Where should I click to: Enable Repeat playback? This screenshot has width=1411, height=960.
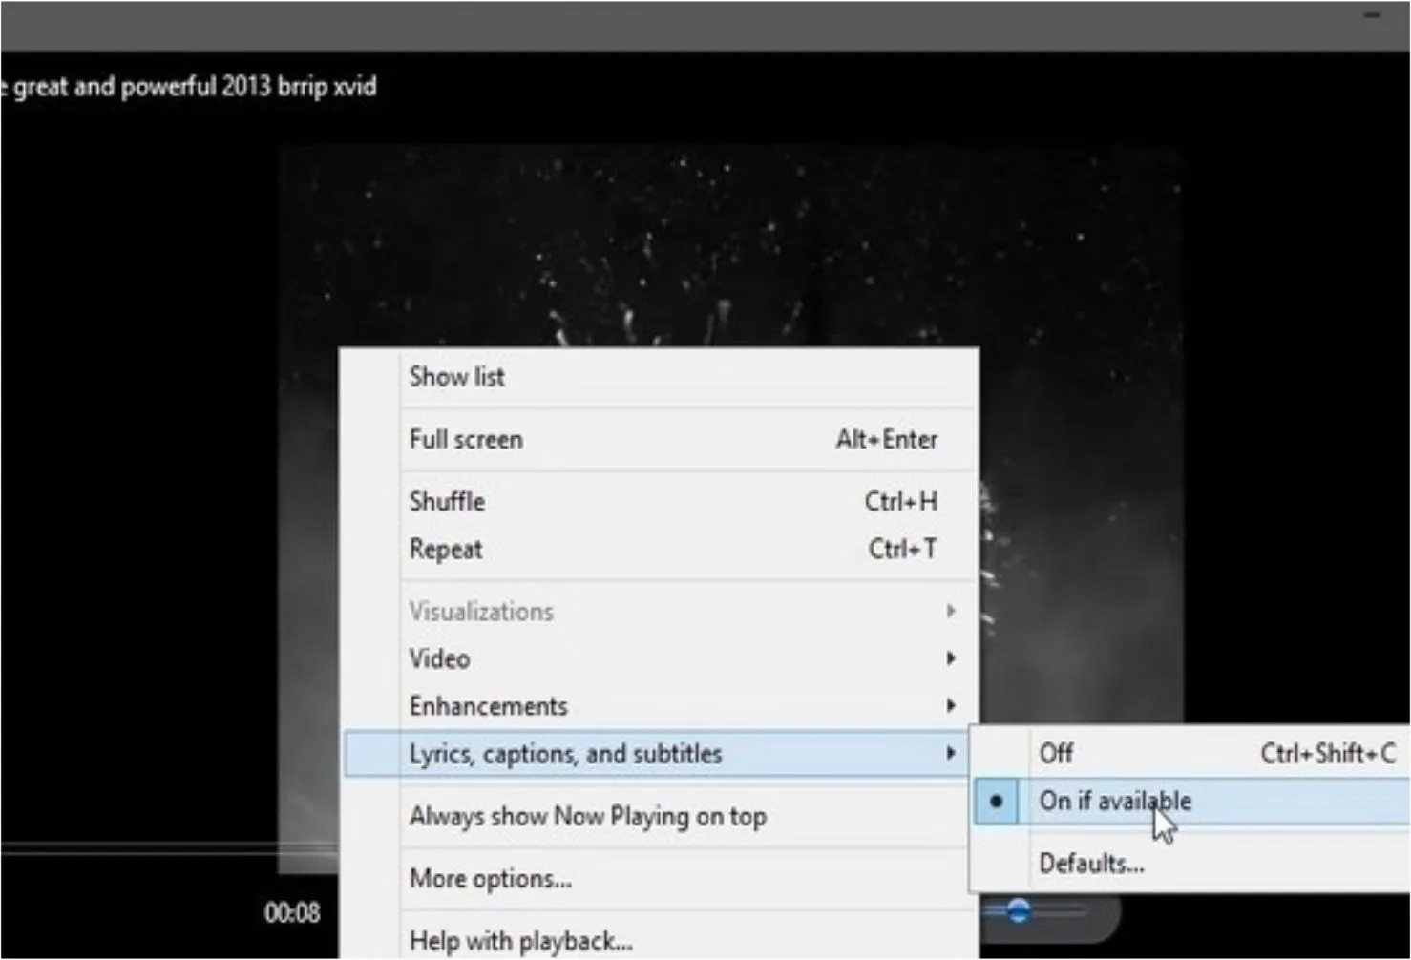pyautogui.click(x=445, y=549)
